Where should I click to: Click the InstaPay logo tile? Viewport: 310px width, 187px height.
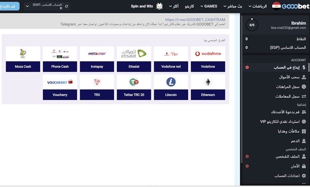click(x=97, y=54)
